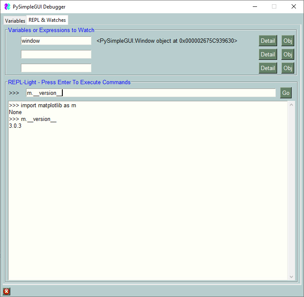Click the '3.0.3' version result text
The width and height of the screenshot is (304, 297).
(x=15, y=126)
